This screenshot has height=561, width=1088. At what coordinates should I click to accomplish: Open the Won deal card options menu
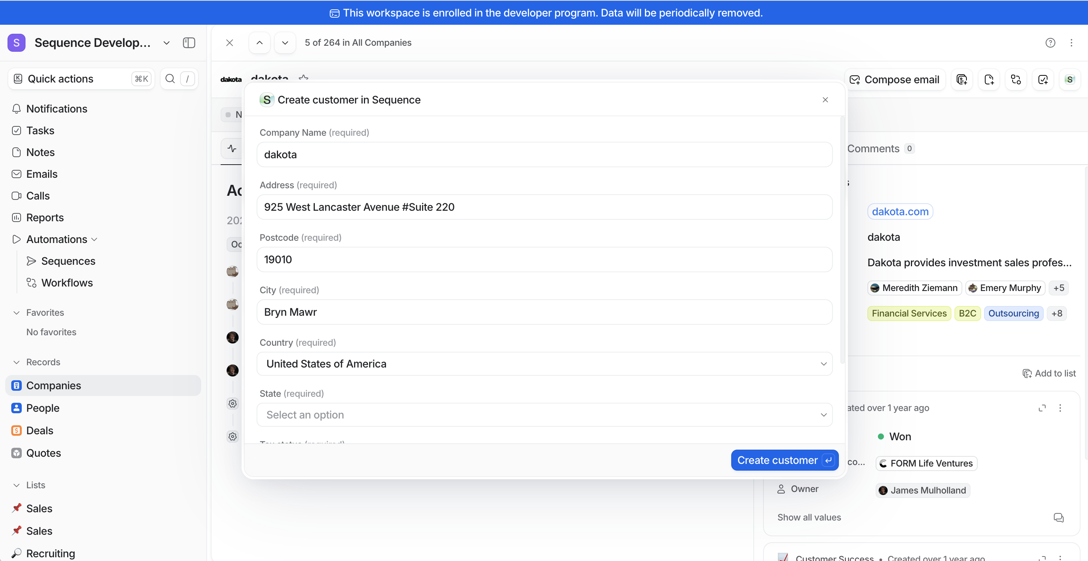(1060, 408)
